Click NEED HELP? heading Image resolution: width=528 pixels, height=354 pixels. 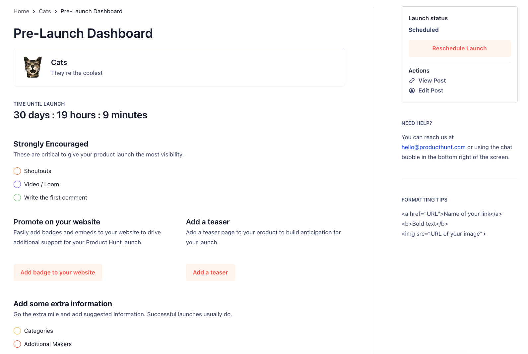click(417, 123)
